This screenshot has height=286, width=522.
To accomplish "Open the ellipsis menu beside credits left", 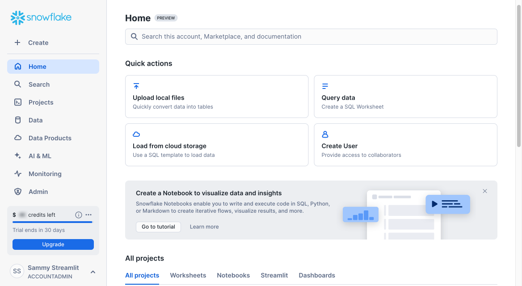I will (x=88, y=214).
